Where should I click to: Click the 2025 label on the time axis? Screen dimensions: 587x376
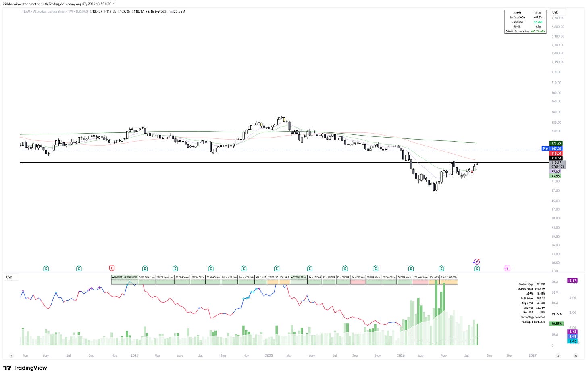[x=269, y=355]
